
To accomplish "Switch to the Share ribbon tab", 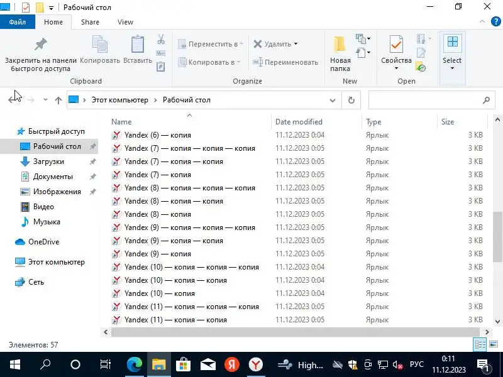I will (x=90, y=22).
